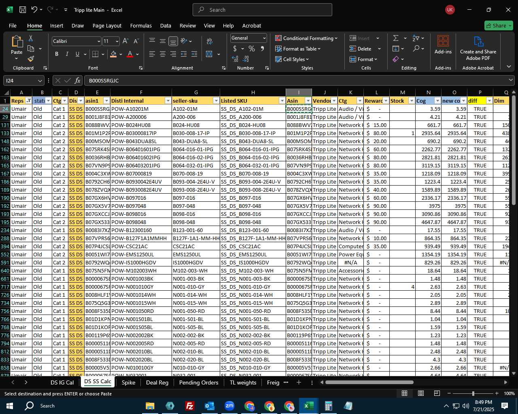This screenshot has height=414, width=518.
Task: Click the Format cells button
Action: coord(363,59)
